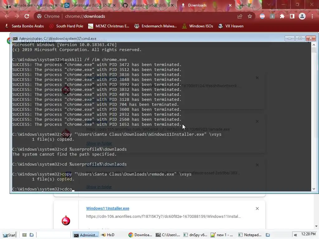
Task: Click the share page icon
Action: click(240, 16)
